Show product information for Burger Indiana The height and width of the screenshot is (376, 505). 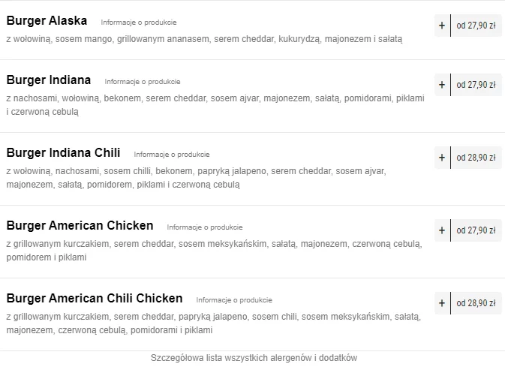(x=143, y=82)
